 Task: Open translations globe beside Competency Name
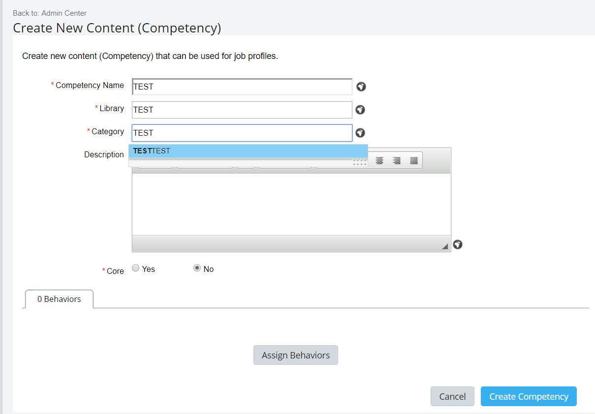361,87
